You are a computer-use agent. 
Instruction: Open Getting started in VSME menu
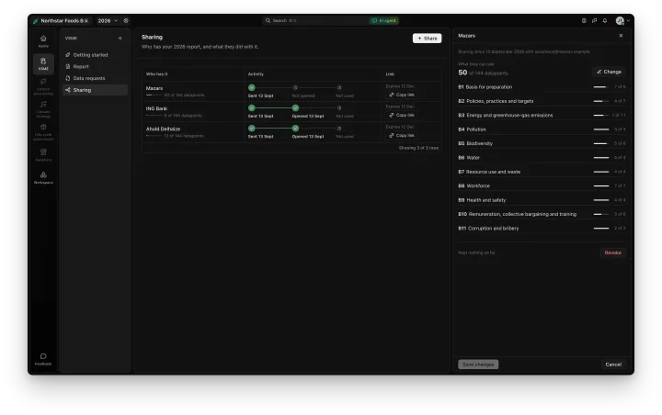pyautogui.click(x=95, y=55)
